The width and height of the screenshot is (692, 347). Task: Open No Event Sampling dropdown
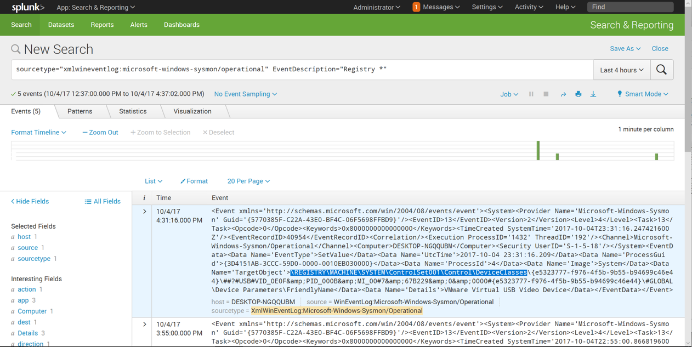point(246,94)
